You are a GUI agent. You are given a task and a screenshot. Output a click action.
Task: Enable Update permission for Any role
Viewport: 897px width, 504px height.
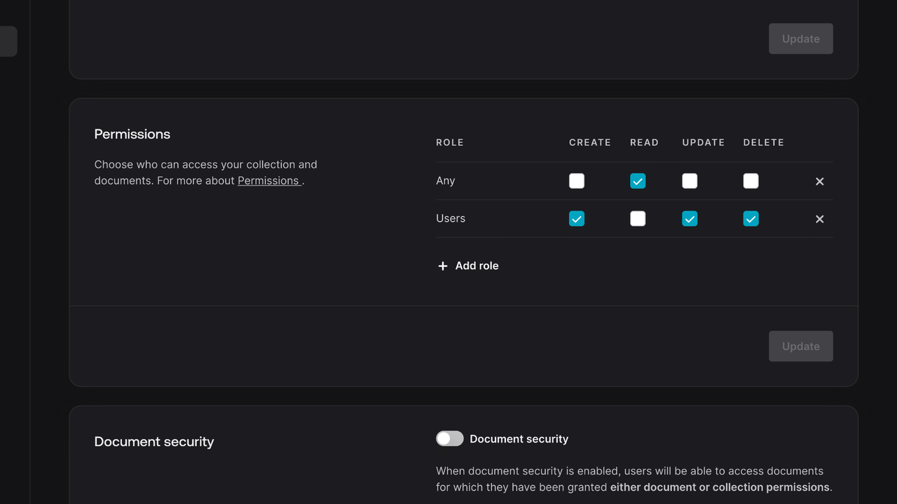point(690,181)
